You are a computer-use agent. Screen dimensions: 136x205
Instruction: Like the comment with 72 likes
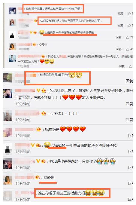(x=127, y=37)
